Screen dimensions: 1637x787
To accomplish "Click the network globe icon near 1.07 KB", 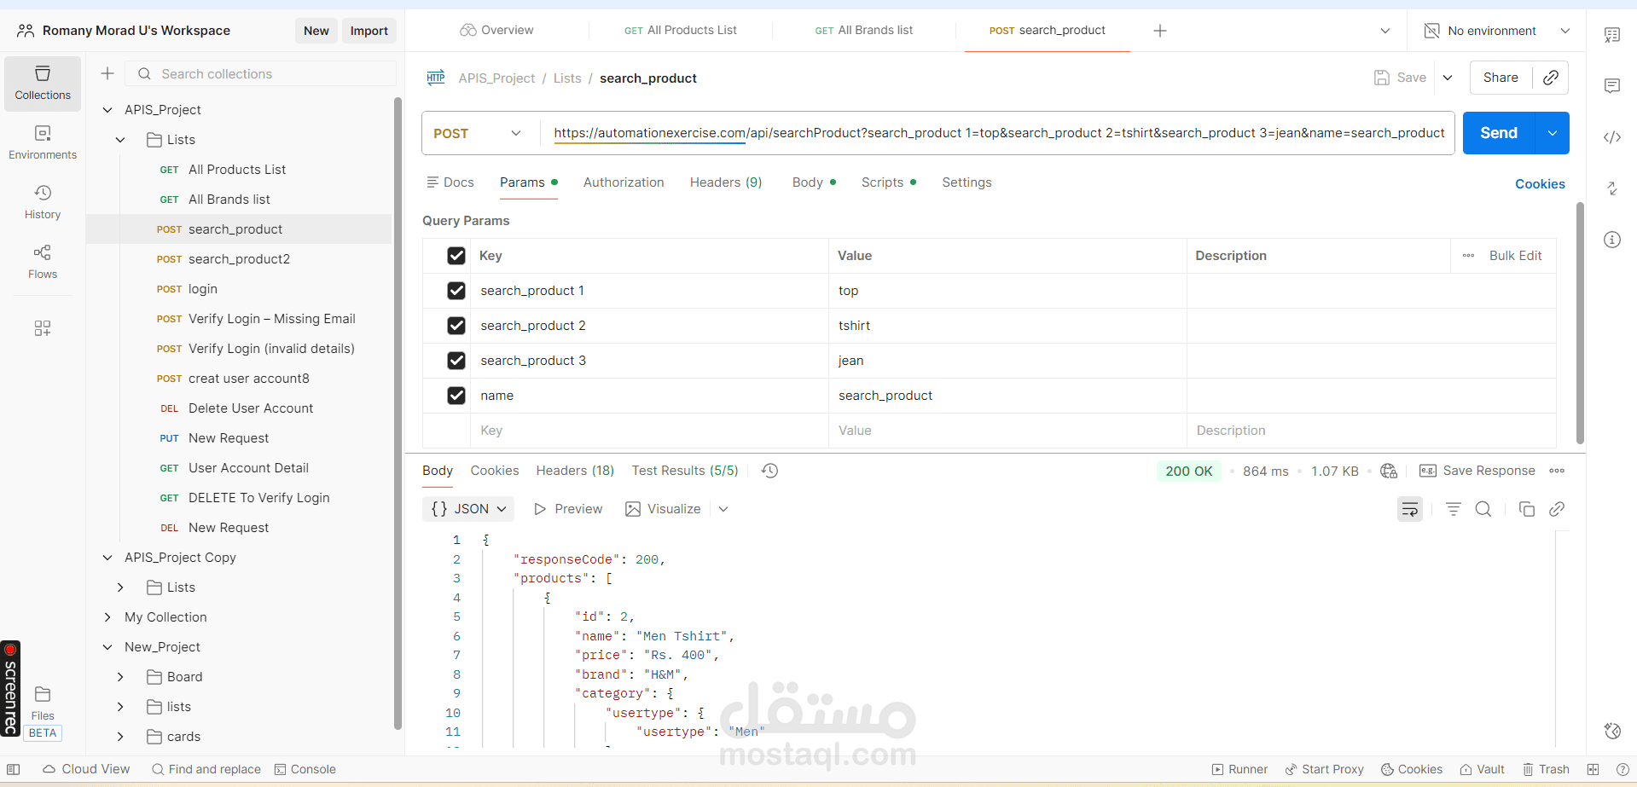I will (1389, 471).
